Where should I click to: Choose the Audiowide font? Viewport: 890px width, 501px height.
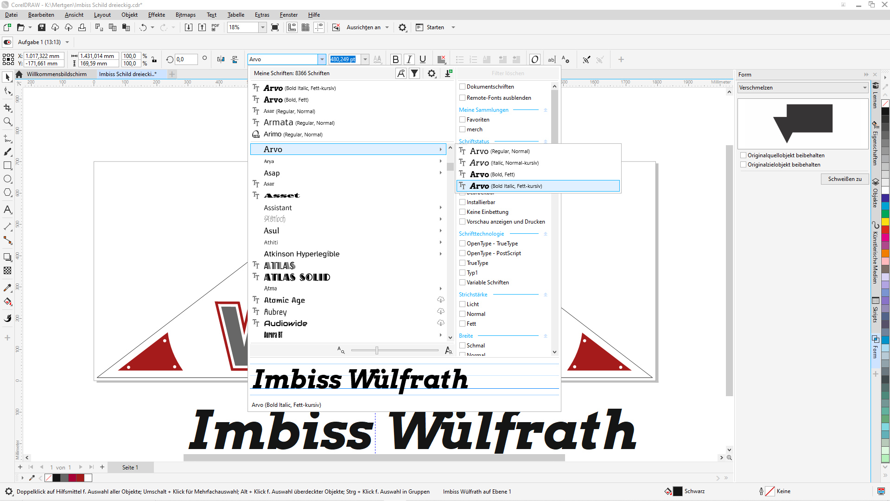[x=348, y=324]
